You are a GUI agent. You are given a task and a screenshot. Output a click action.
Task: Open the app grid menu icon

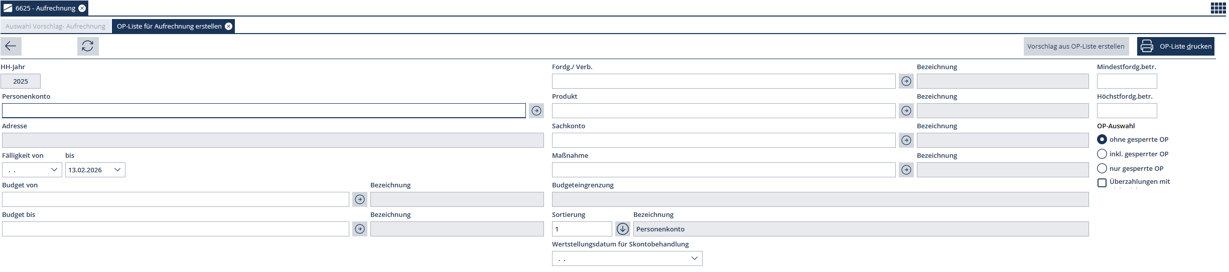(x=1218, y=8)
